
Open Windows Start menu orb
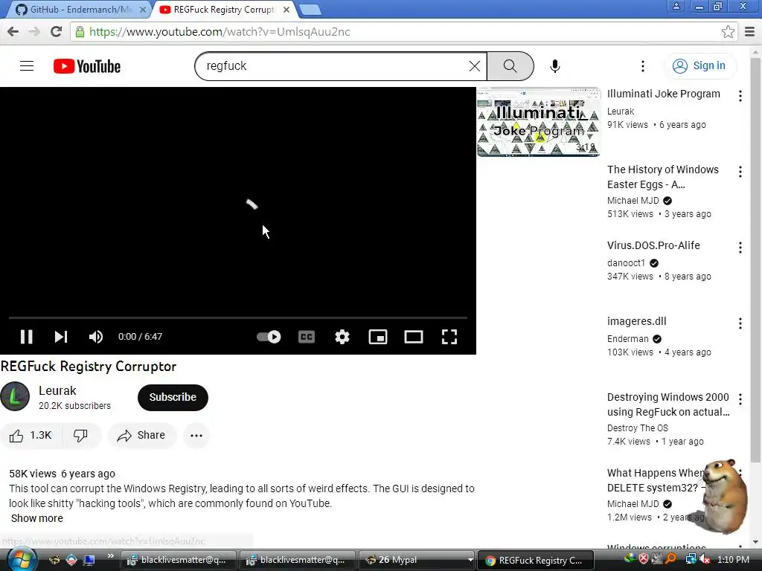[x=21, y=559]
